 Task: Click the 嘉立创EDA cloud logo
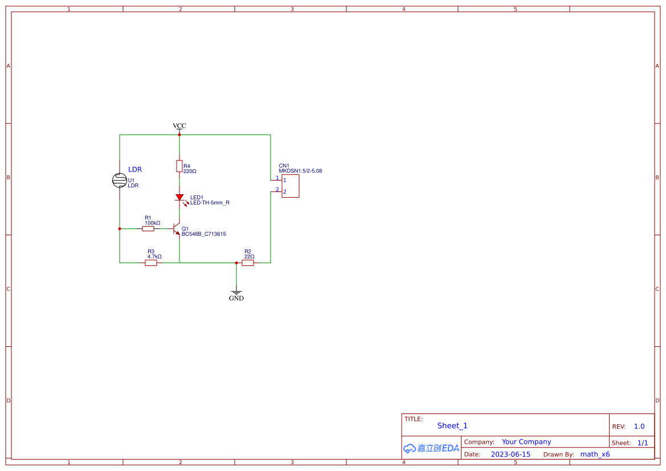(x=431, y=448)
